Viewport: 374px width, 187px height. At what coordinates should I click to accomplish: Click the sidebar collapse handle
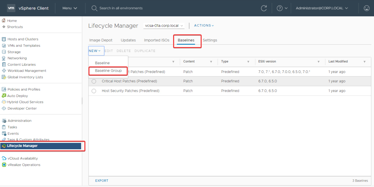[82, 101]
